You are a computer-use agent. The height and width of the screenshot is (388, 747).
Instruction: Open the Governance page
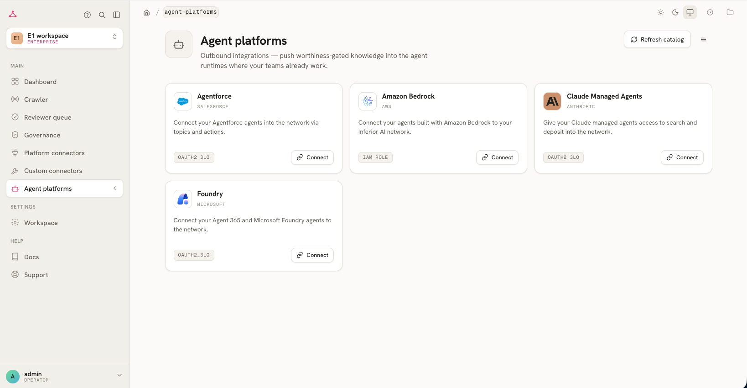pos(65,135)
